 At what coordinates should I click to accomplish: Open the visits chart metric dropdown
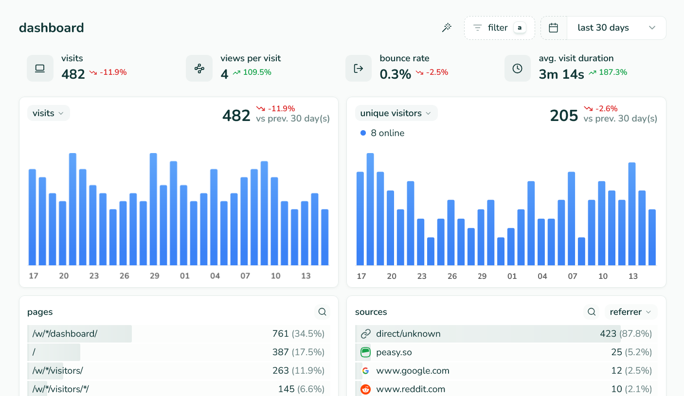tap(49, 113)
